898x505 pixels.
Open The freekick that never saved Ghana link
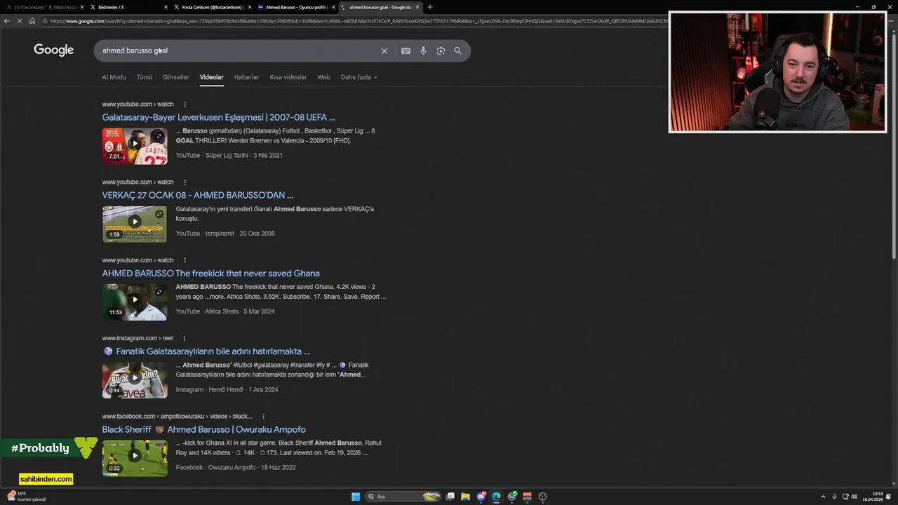[210, 274]
